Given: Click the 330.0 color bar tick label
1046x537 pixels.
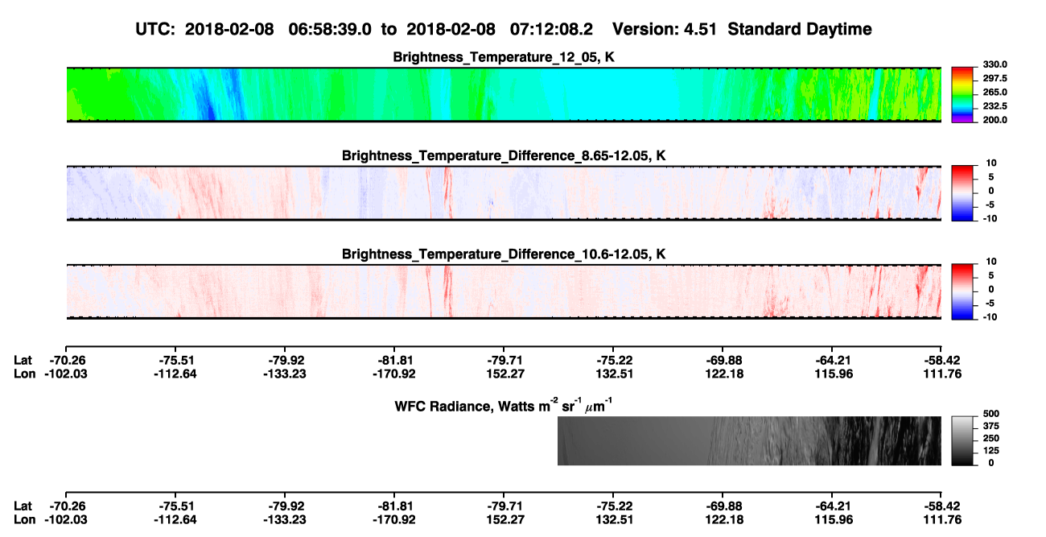Looking at the screenshot, I should 994,64.
